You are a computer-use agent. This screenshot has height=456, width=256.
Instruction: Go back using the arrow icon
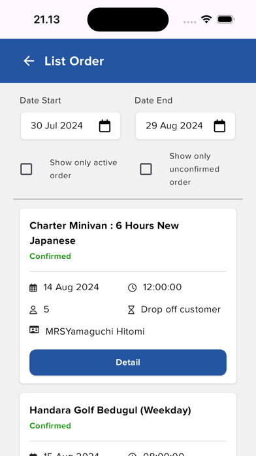tap(29, 61)
